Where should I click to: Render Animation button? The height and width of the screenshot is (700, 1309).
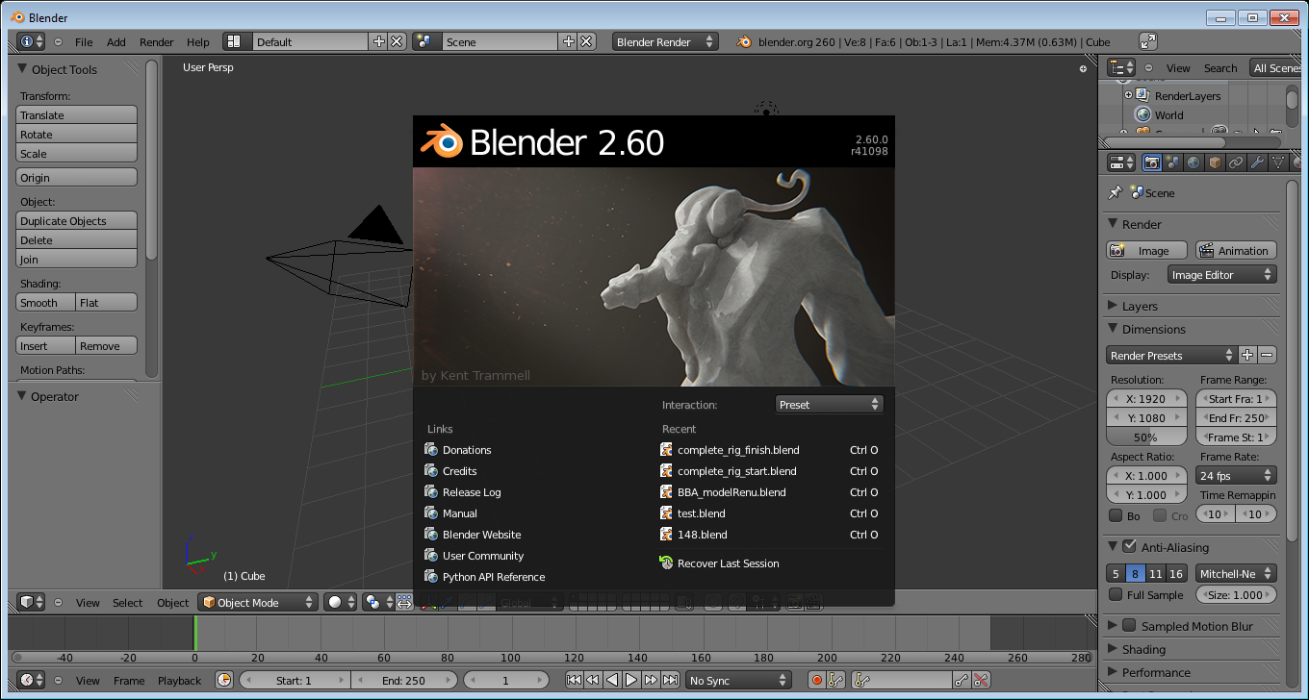(1236, 250)
